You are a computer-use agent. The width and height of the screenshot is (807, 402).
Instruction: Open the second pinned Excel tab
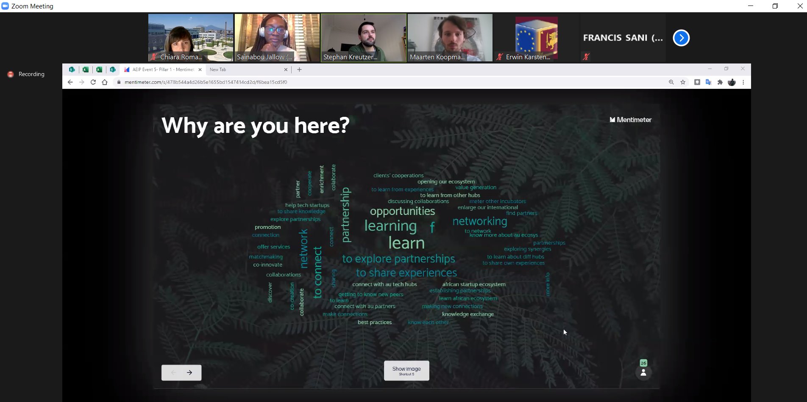[x=99, y=69]
